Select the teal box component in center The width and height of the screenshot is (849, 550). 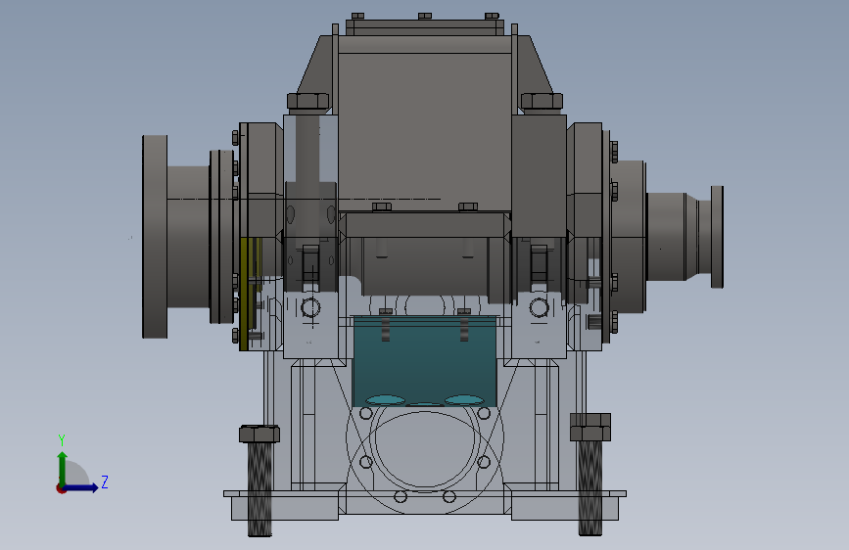[425, 360]
